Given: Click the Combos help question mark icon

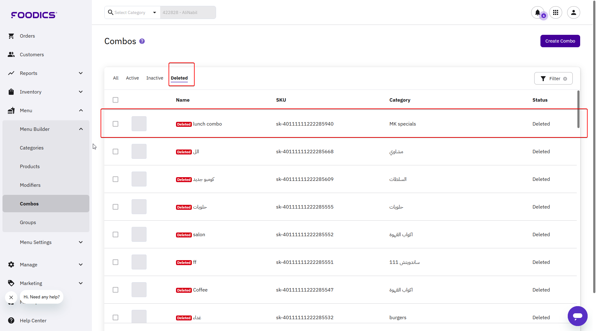Looking at the screenshot, I should click(142, 41).
